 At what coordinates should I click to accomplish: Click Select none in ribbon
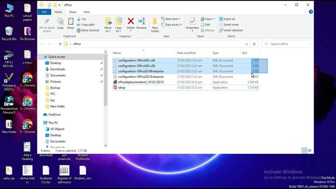click(229, 25)
